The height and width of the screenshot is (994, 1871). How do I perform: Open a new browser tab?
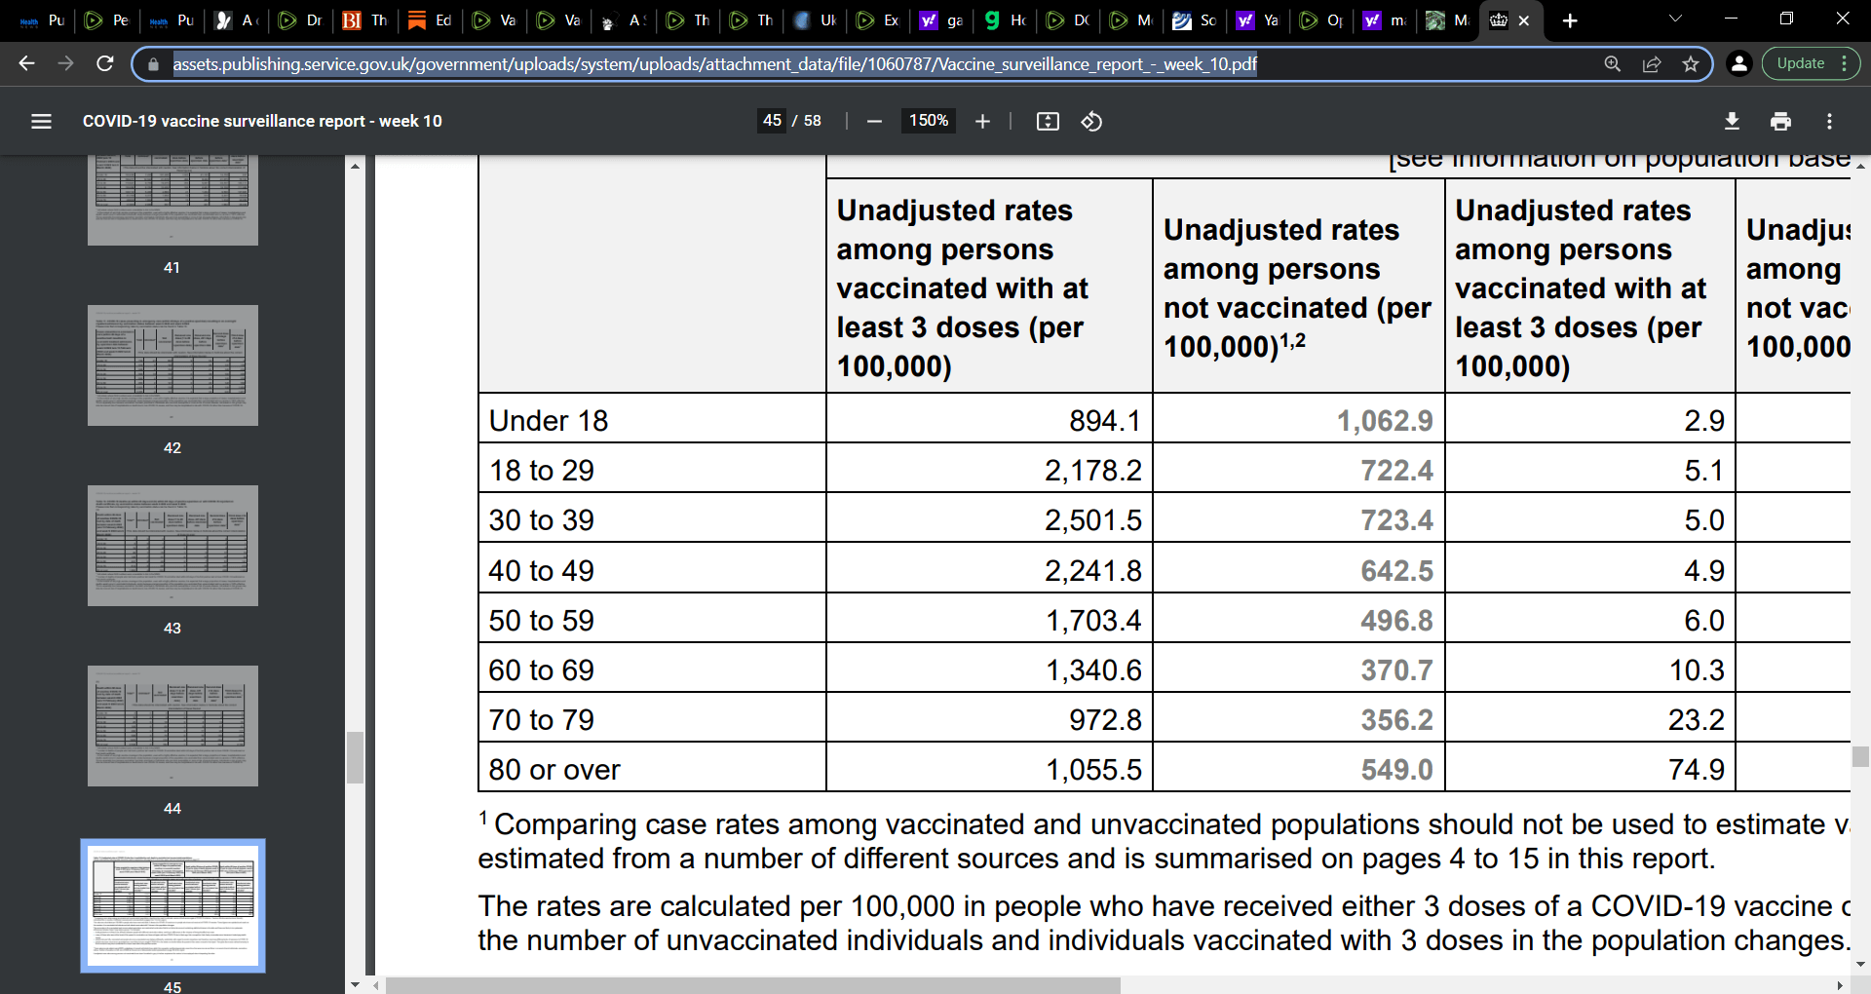pos(1570,20)
